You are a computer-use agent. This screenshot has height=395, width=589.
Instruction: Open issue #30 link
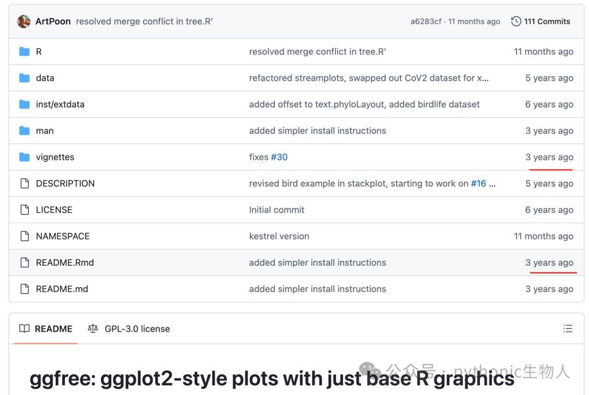point(279,157)
